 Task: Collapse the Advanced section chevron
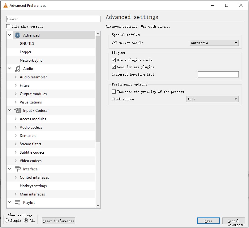click(x=9, y=35)
